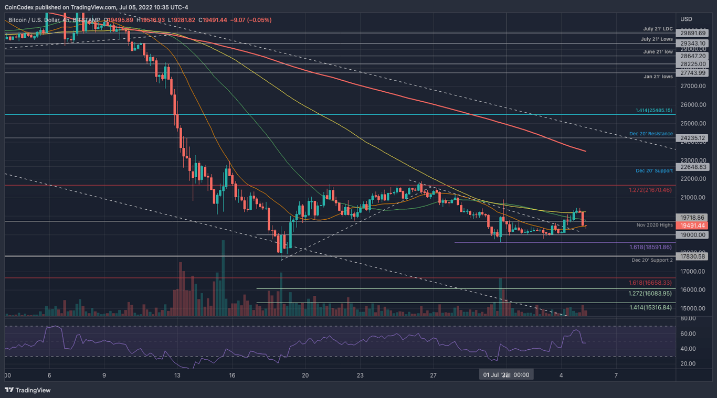Click the 19000.00 price axis tag

pyautogui.click(x=692, y=235)
